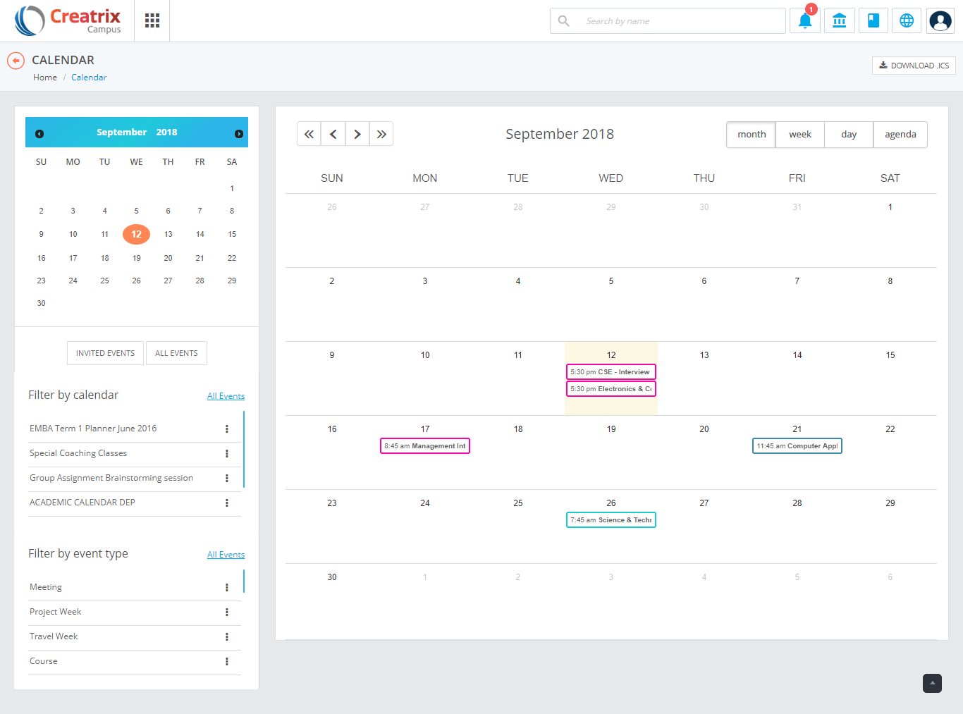Open options menu for Course type
The image size is (963, 714).
tap(227, 661)
